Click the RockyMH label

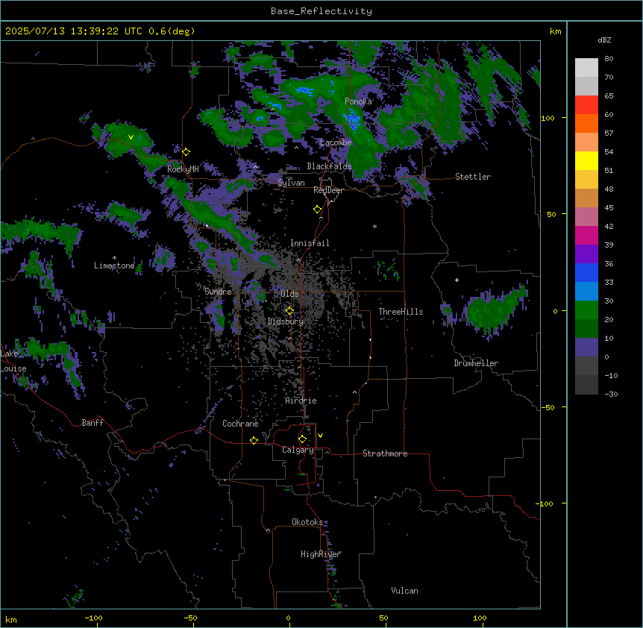pyautogui.click(x=183, y=169)
